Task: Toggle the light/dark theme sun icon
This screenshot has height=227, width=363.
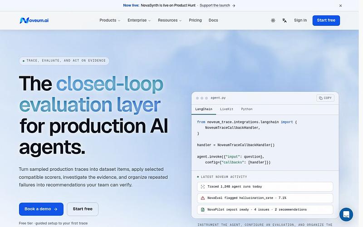Action: (273, 20)
